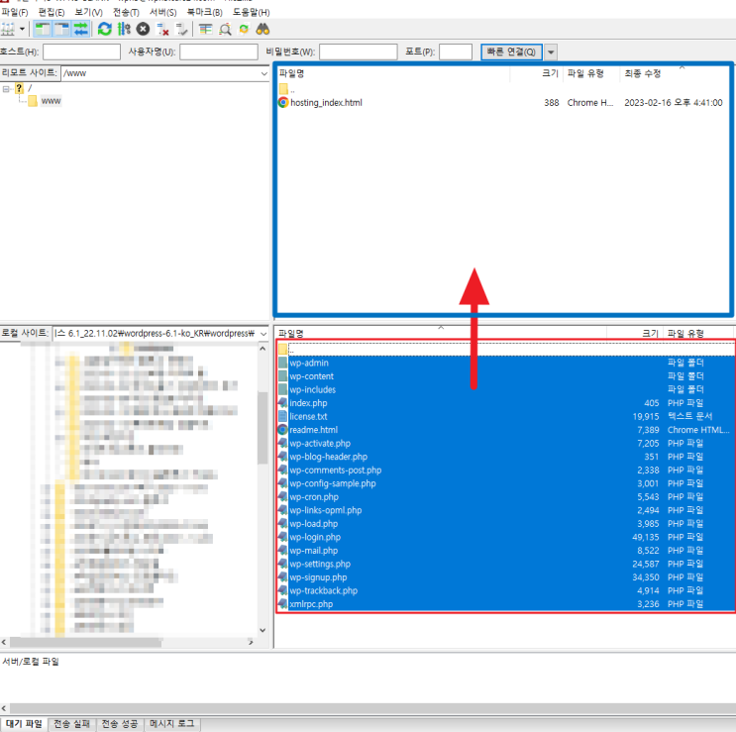Cancel current operation with black X icon
Screen dimensions: 736x732
click(144, 29)
